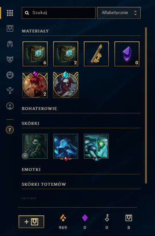Filter loot by champions helmet icon
The image size is (155, 236).
(x=10, y=44)
